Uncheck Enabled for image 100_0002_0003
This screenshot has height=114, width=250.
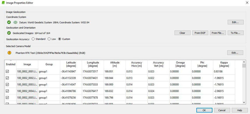point(7,84)
